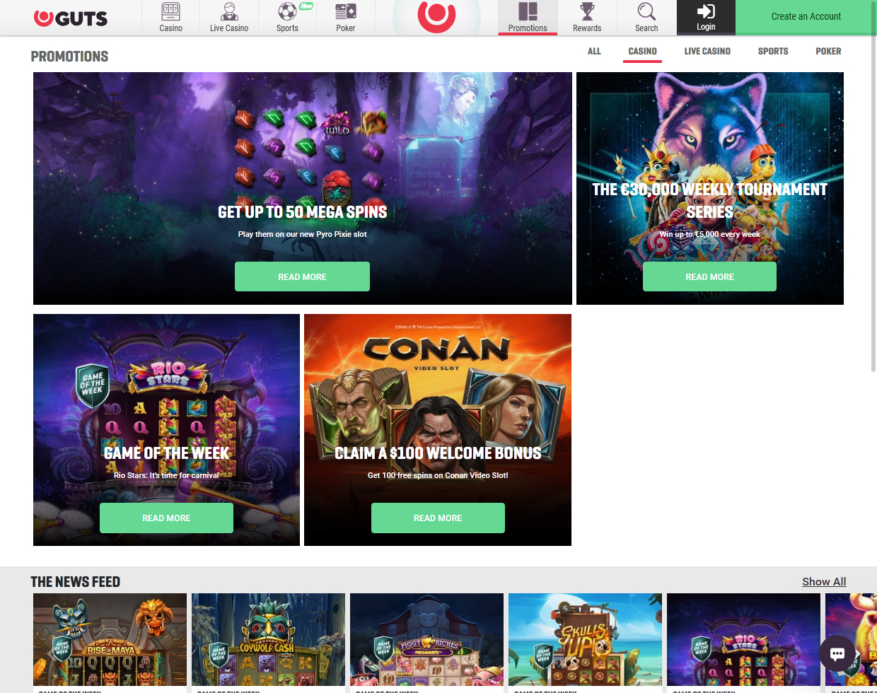Open the Search magnifier icon

tap(646, 12)
